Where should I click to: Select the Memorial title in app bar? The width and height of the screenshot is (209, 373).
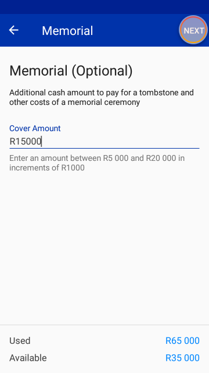point(67,31)
